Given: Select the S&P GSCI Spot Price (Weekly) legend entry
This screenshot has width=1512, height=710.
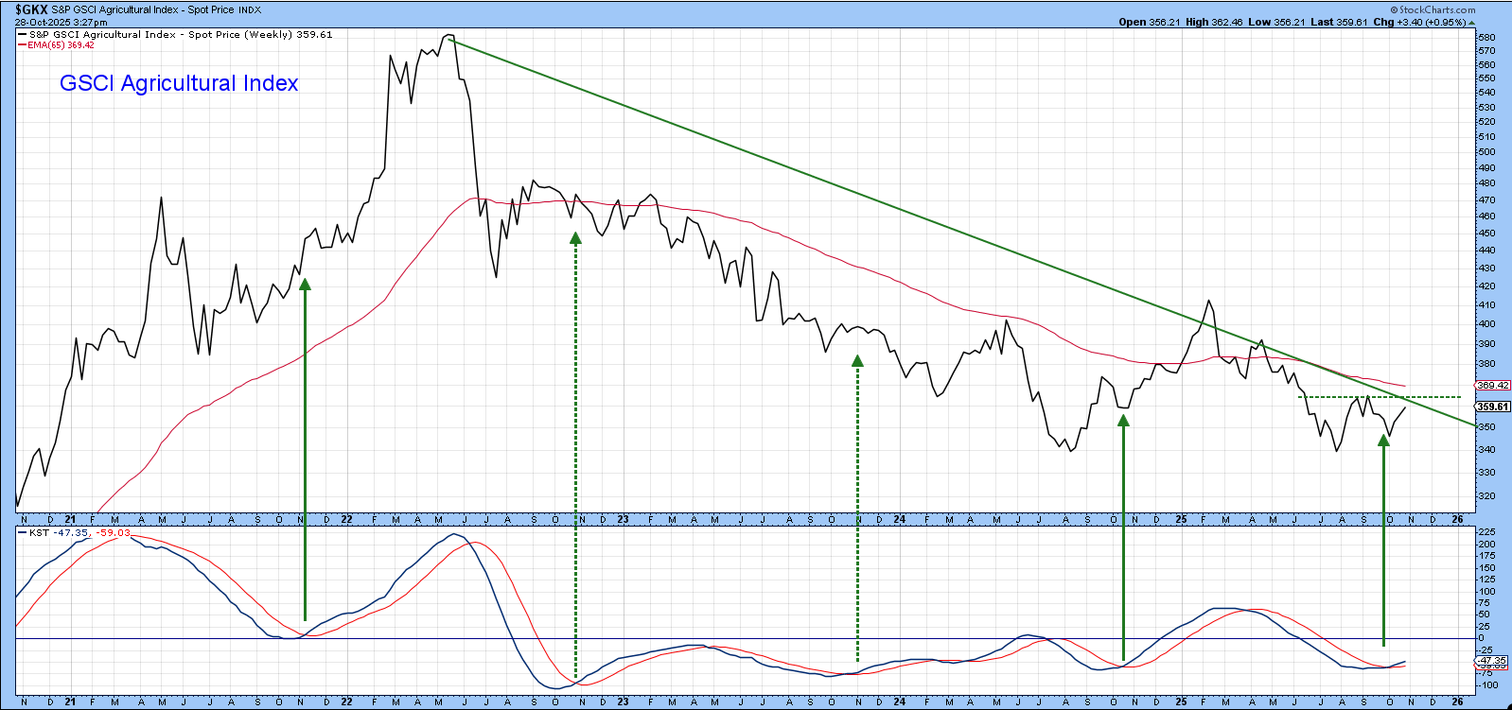Looking at the screenshot, I should point(180,34).
